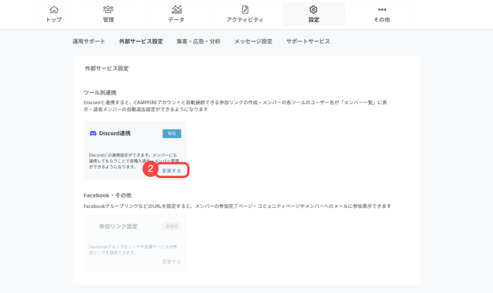The height and width of the screenshot is (293, 493).
Task: Open the アクティビティ document icon
Action: click(245, 10)
